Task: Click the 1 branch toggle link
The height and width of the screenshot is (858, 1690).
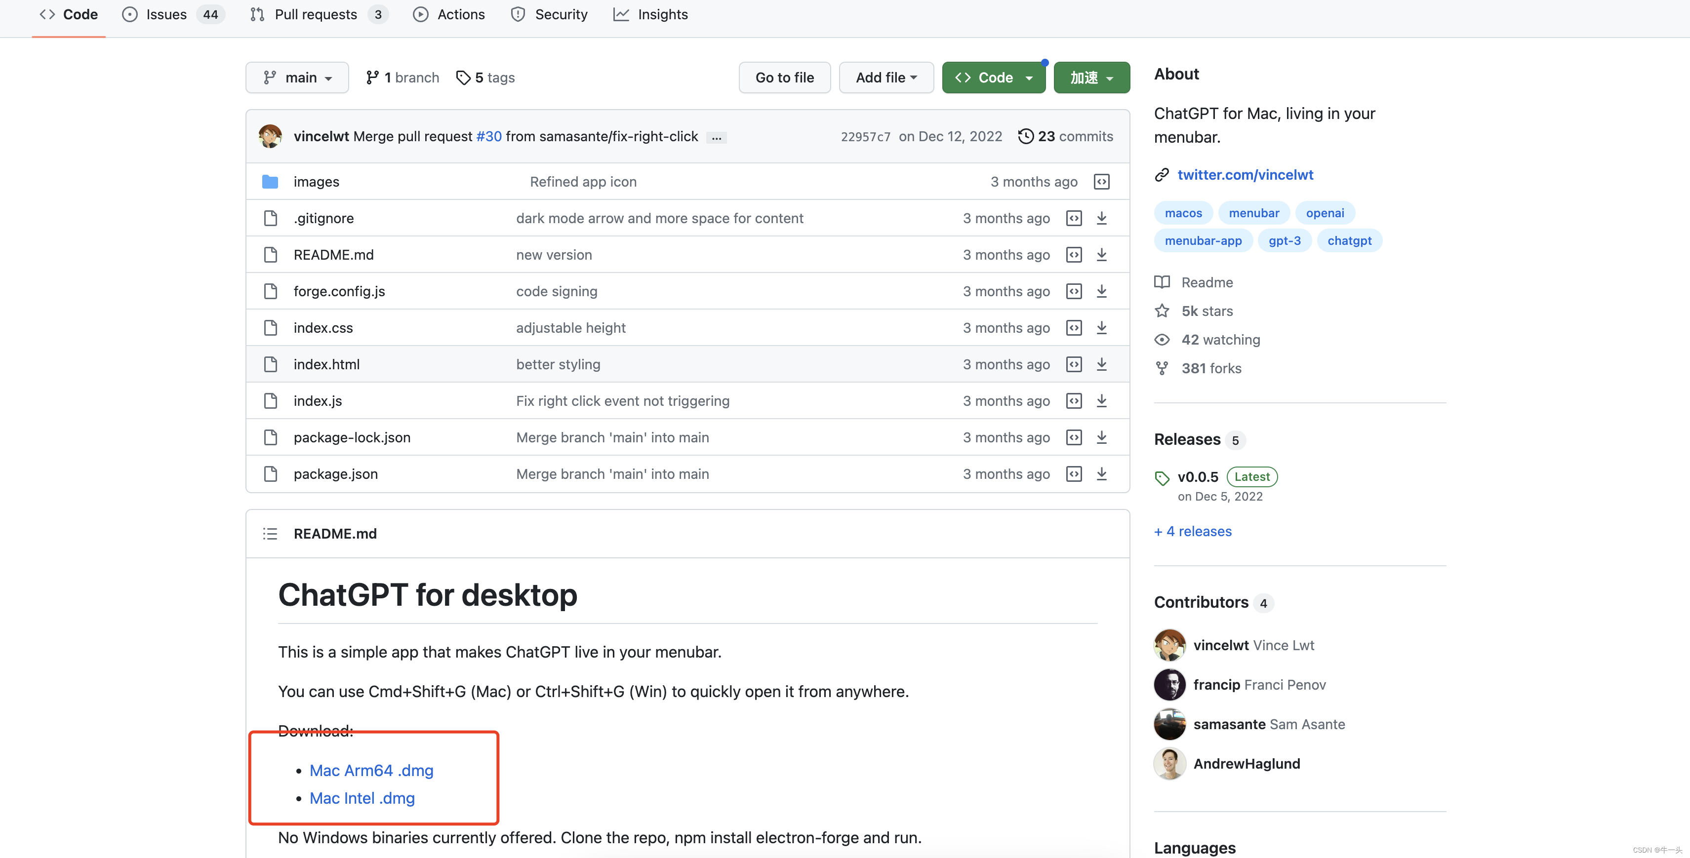Action: point(403,77)
